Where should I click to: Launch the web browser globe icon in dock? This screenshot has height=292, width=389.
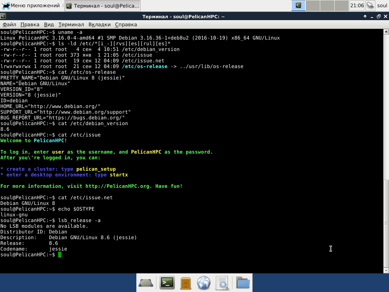point(204,283)
